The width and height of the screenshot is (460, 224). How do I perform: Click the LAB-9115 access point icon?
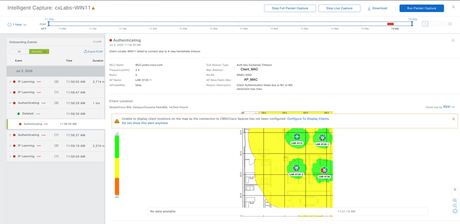point(297,136)
